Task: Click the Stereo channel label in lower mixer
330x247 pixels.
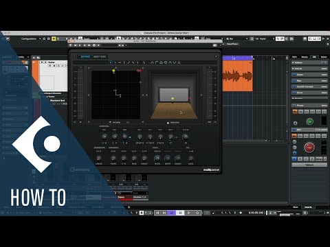Action: (x=121, y=197)
